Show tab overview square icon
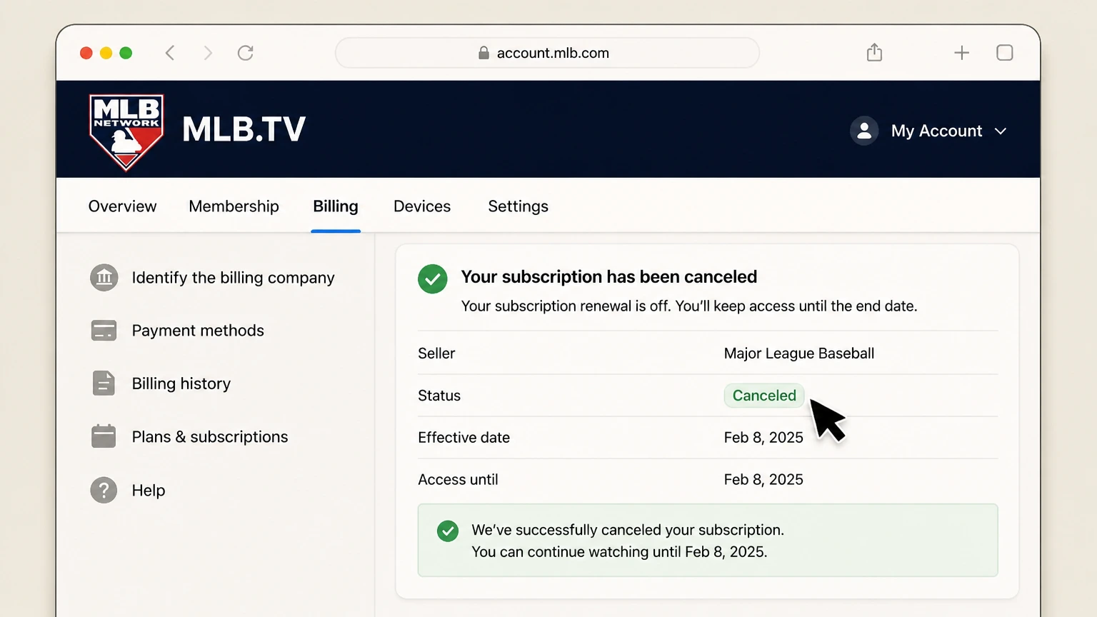 (1005, 53)
